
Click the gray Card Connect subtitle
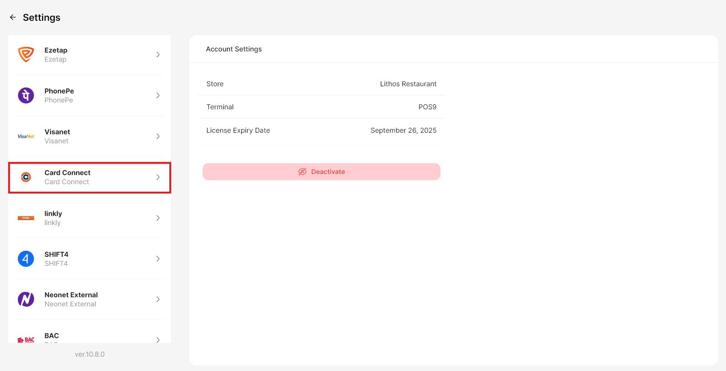(x=67, y=182)
